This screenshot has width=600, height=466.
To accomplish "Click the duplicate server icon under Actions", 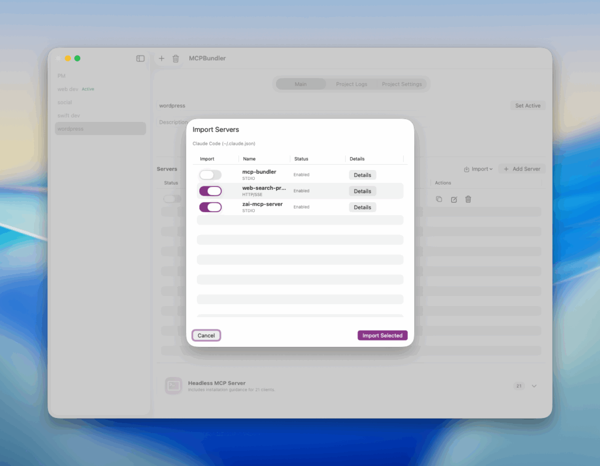I will [439, 199].
